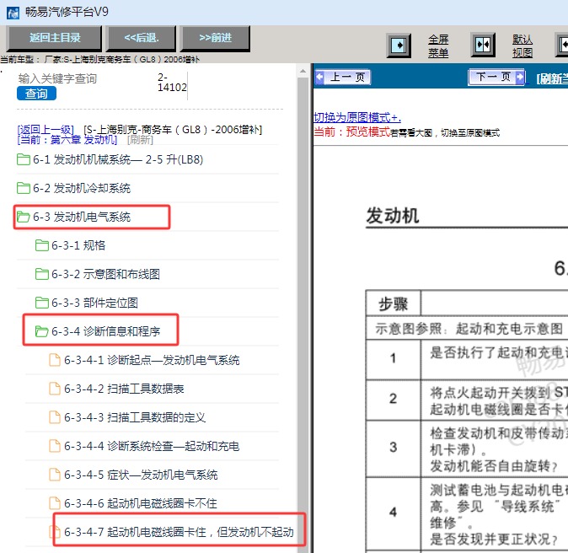Open 6-3-4-4 诊断系统检查—起动和充电
This screenshot has height=553, width=568.
[x=152, y=446]
